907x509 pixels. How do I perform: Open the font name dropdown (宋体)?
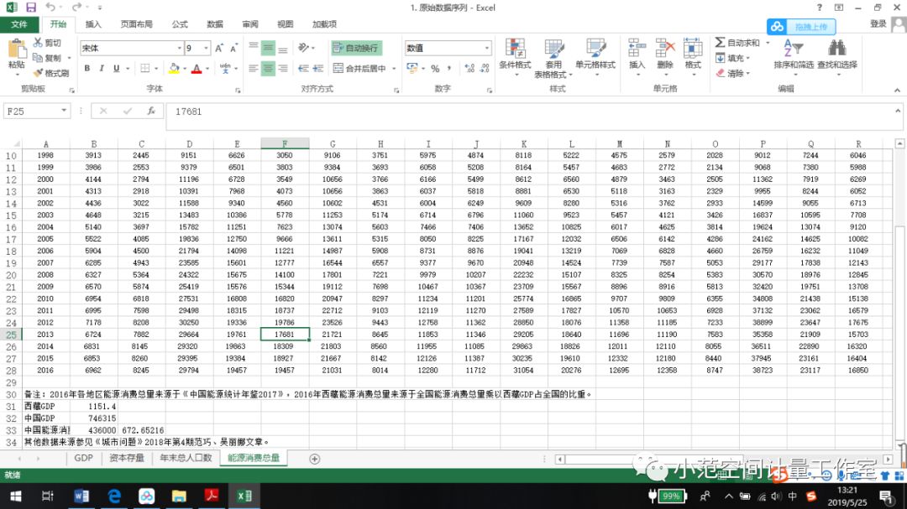coord(180,49)
